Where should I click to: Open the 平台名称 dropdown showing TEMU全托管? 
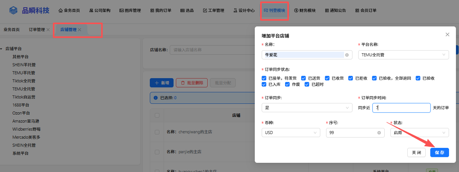pos(403,55)
